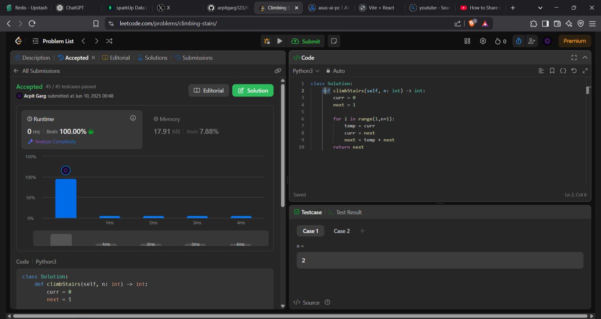Open the Python3 language dropdown
This screenshot has height=319, width=601.
coord(306,71)
